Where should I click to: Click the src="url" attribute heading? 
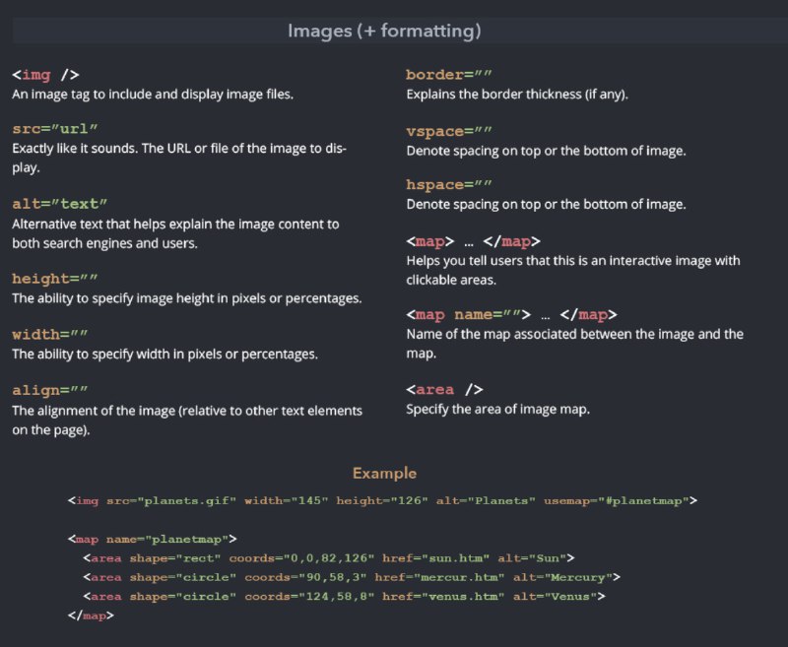55,129
